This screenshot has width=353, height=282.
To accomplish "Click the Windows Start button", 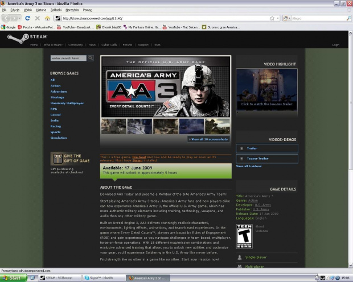I will tap(13, 278).
